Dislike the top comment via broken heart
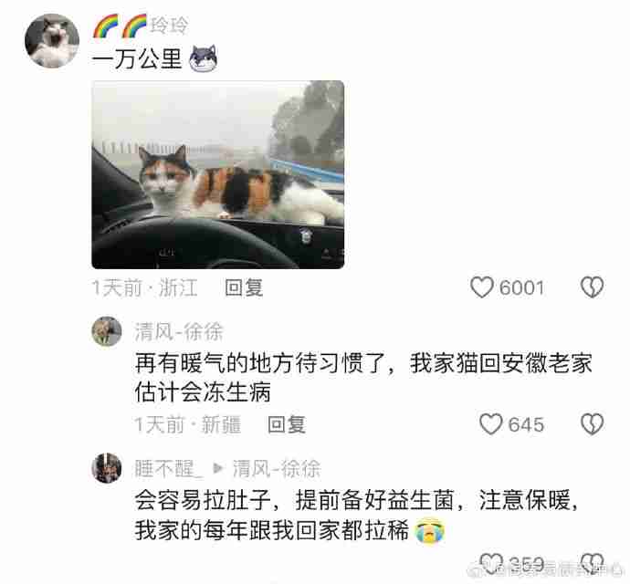The width and height of the screenshot is (630, 584). [592, 287]
